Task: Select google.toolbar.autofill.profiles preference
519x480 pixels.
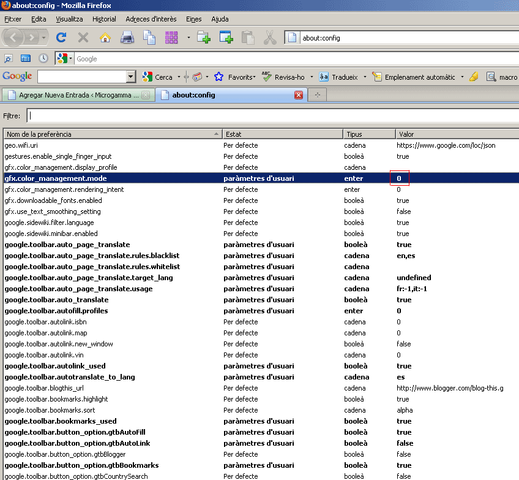Action: (x=261, y=311)
